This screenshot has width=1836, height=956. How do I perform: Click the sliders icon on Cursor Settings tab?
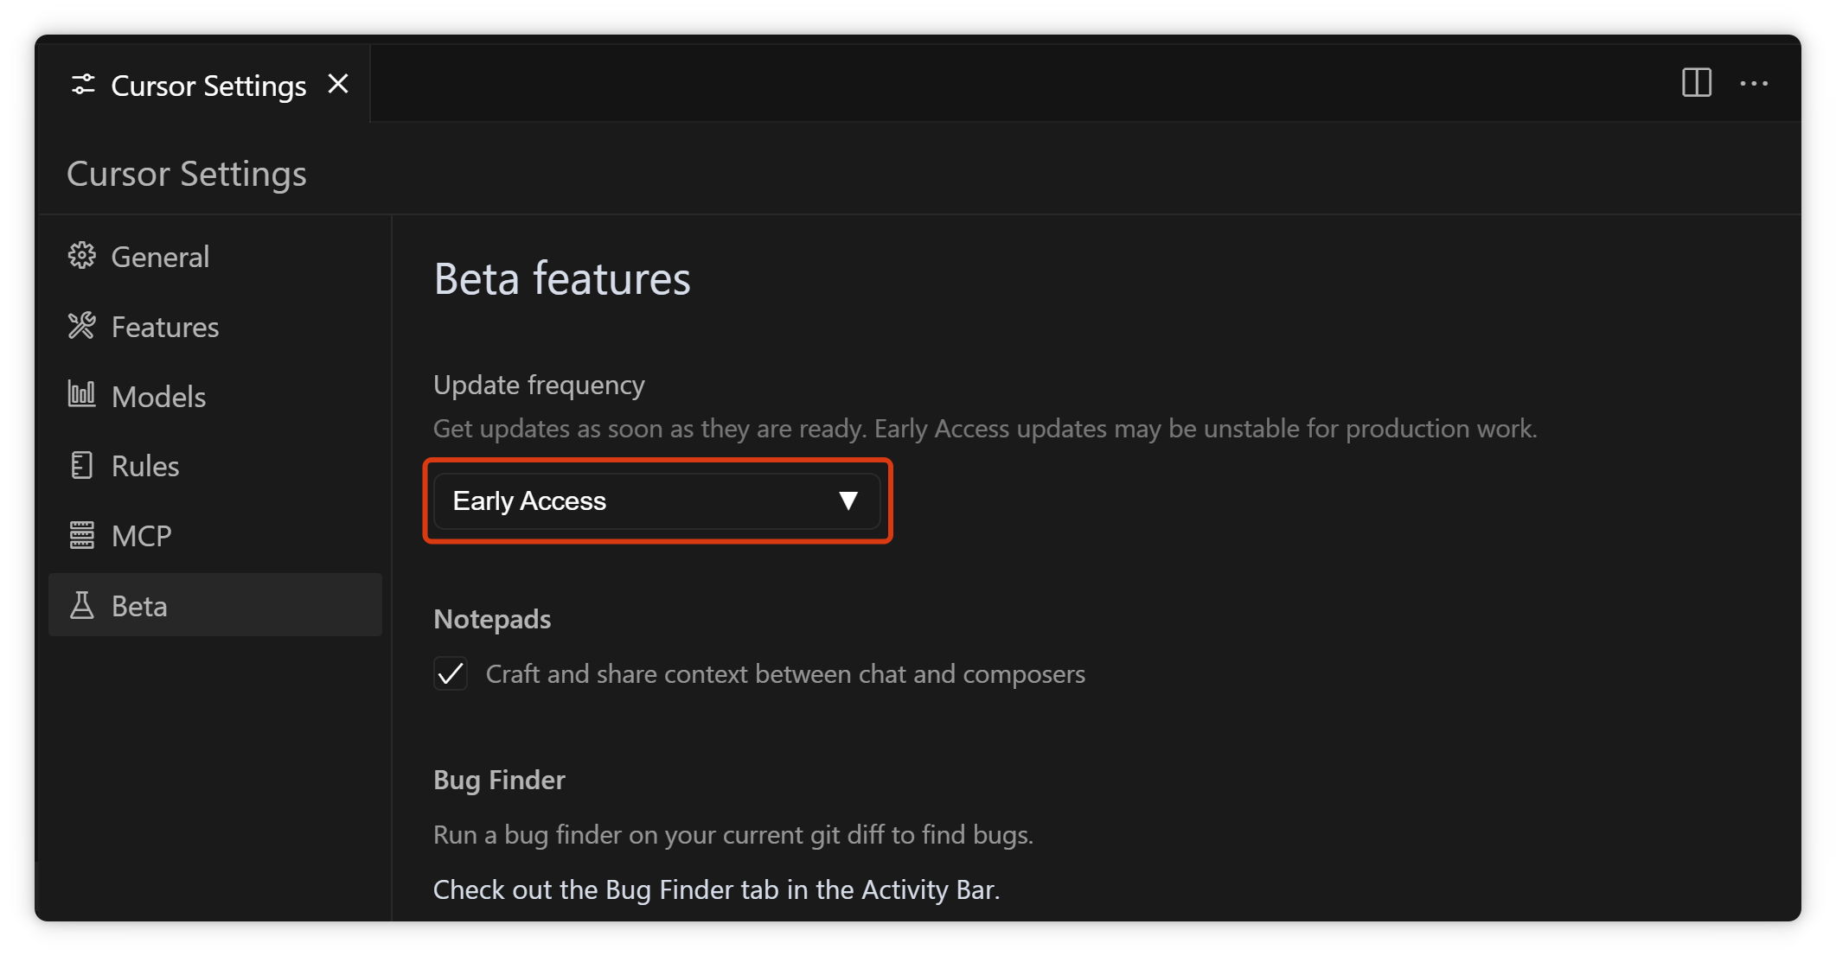pos(83,85)
